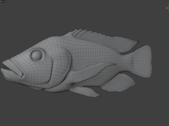The image size is (169, 126).
Task: Click the green Y axis gizmo handle
Action: pyautogui.click(x=168, y=8)
